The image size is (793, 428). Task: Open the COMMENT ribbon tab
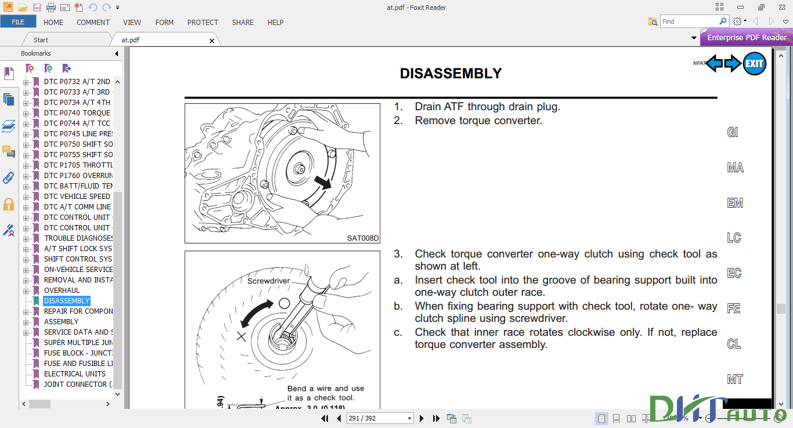93,22
